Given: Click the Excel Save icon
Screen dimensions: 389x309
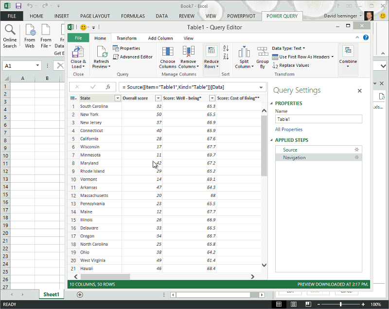Looking at the screenshot, I should (18, 6).
